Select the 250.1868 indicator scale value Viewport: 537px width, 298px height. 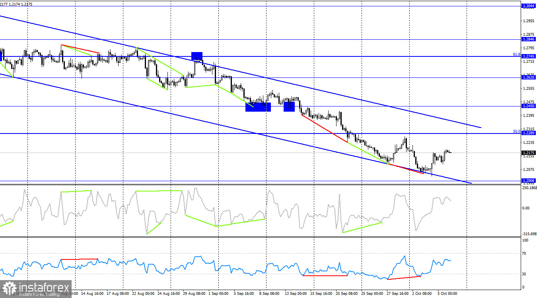tap(529, 188)
